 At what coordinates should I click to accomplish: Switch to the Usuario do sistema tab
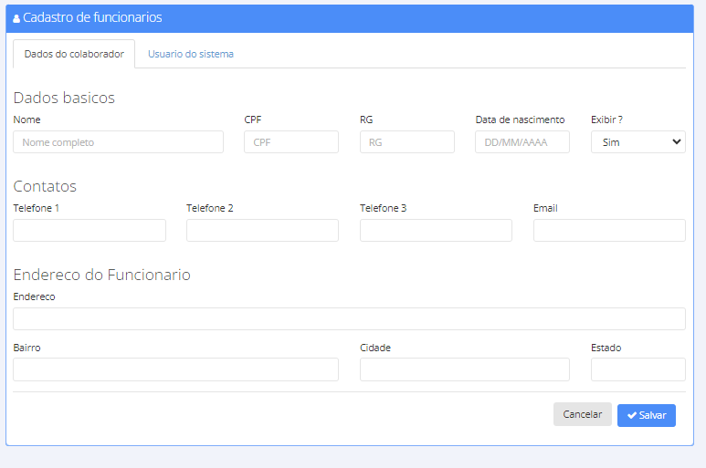pos(191,54)
